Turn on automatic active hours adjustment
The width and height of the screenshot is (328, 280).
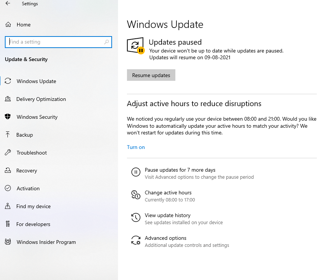(x=136, y=147)
